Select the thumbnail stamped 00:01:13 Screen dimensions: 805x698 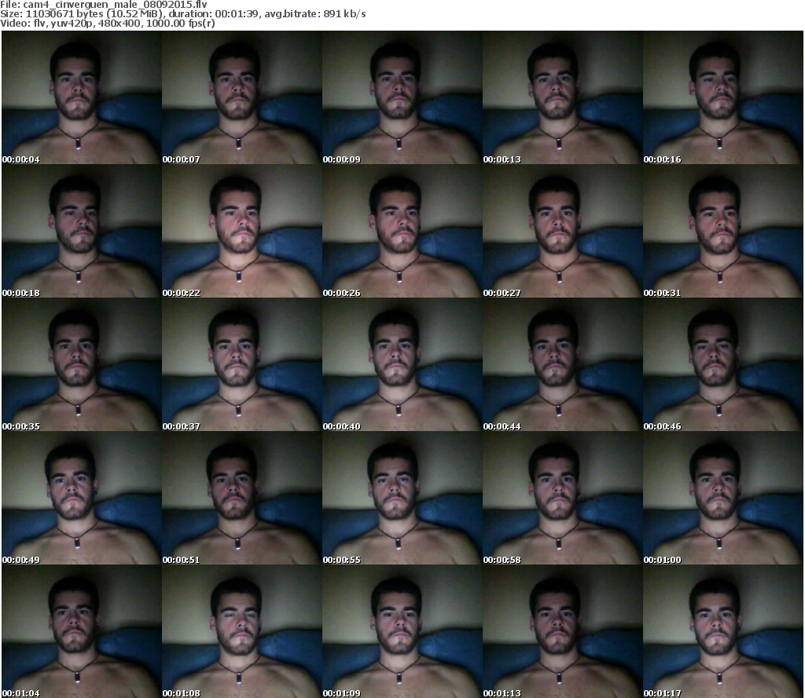(563, 631)
